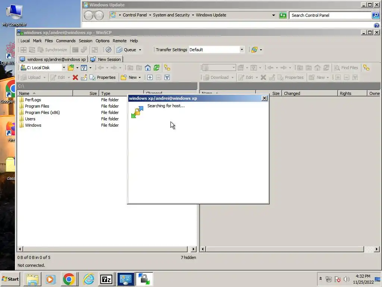Image resolution: width=382 pixels, height=287 pixels.
Task: Open the Local menu
Action: point(25,41)
